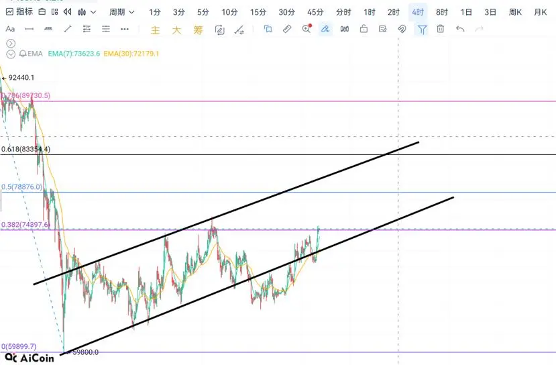Image resolution: width=556 pixels, height=365 pixels.
Task: Toggle the highlighted brush draw mode
Action: [x=325, y=29]
